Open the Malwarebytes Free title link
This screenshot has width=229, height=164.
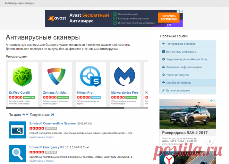(125, 93)
